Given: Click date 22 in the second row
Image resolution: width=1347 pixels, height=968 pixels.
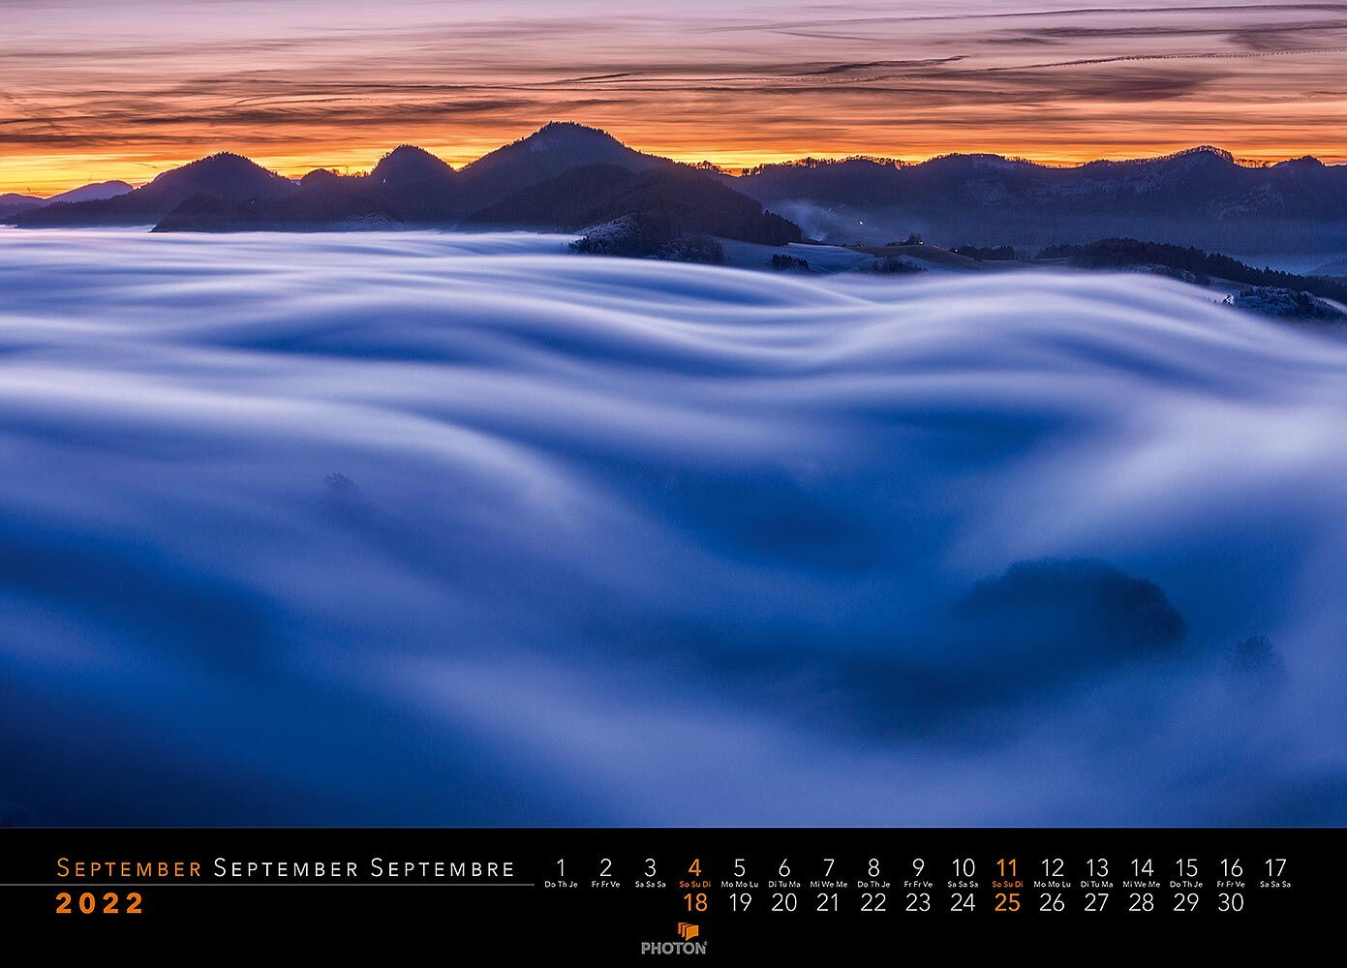Looking at the screenshot, I should (872, 903).
